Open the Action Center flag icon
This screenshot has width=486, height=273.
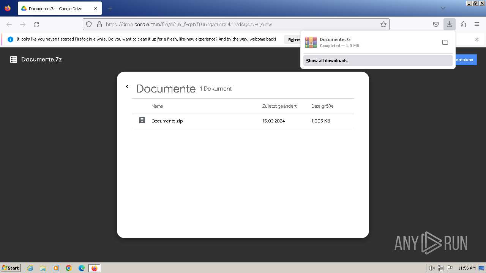coord(450,268)
